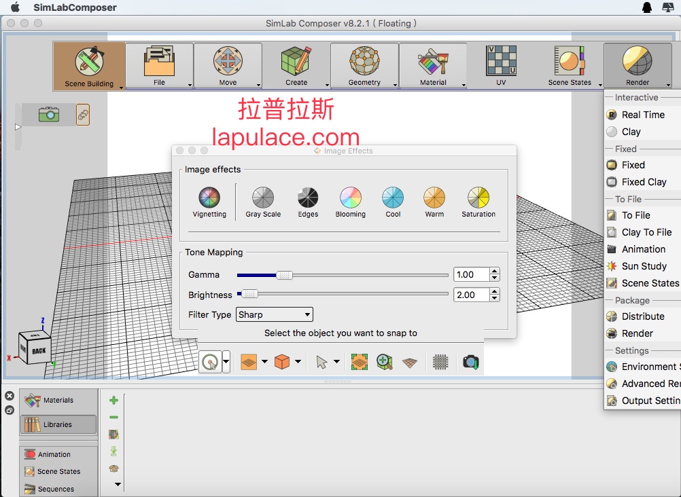Select the arrow pointer selection tool
Image resolution: width=681 pixels, height=497 pixels.
point(321,362)
